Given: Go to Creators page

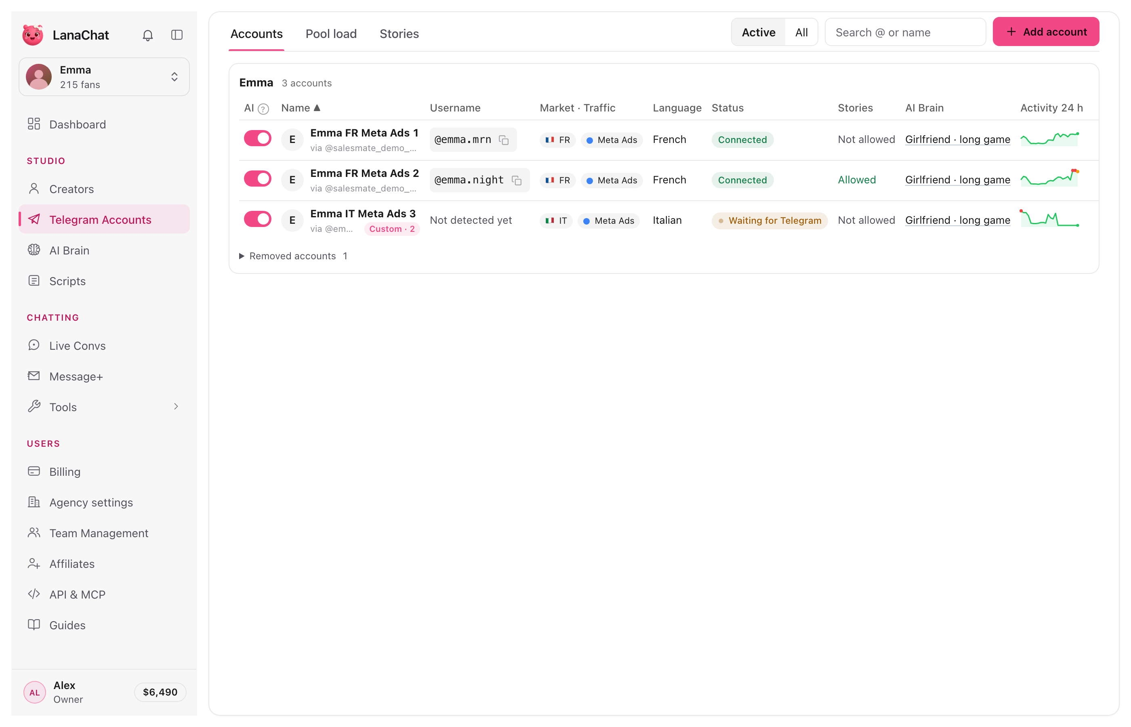Looking at the screenshot, I should click(104, 189).
